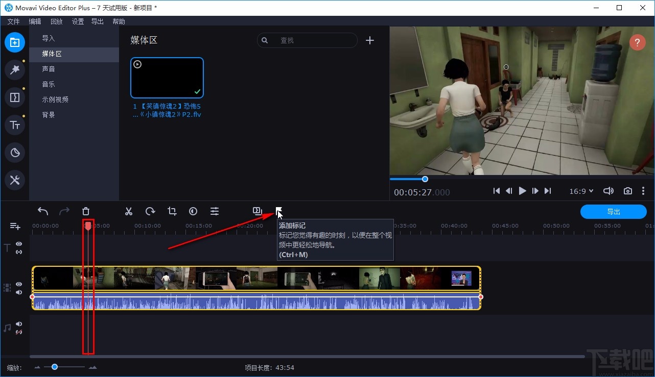Toggle preview volume speaker
The height and width of the screenshot is (377, 655).
tap(608, 191)
